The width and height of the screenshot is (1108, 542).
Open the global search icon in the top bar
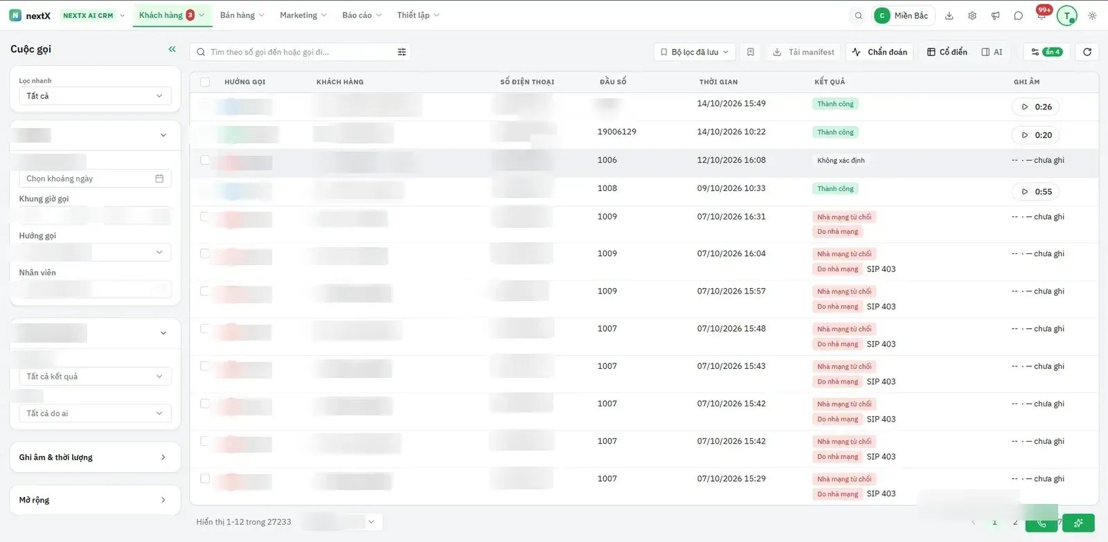coord(859,16)
